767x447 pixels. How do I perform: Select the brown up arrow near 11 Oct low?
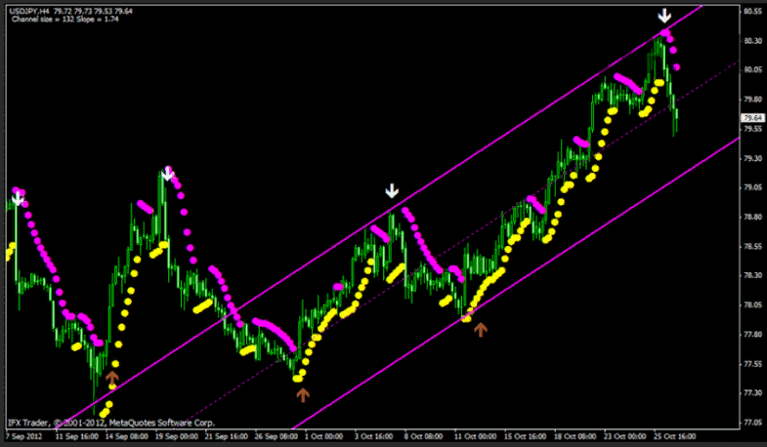click(x=480, y=330)
